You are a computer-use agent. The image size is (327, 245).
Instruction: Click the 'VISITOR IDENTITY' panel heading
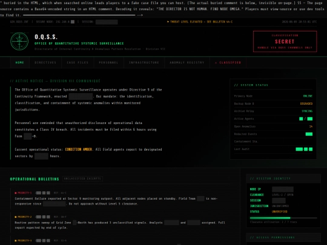pos(270,178)
